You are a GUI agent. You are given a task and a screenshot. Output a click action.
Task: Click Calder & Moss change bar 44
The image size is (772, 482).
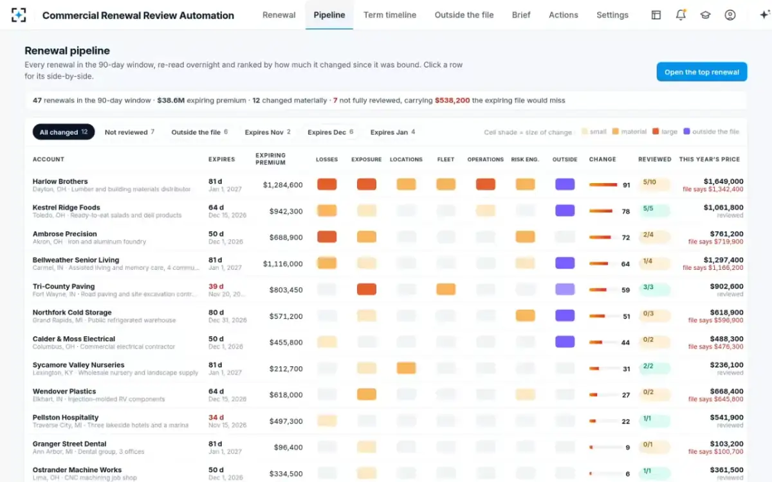tap(603, 343)
